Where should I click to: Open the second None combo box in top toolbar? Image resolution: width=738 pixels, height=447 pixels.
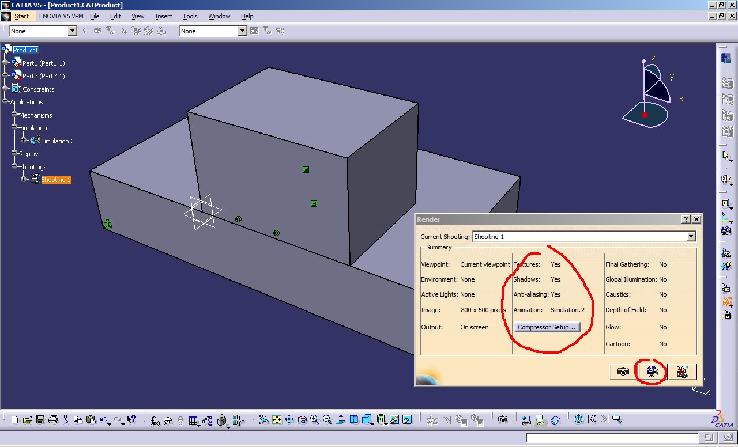(x=243, y=31)
